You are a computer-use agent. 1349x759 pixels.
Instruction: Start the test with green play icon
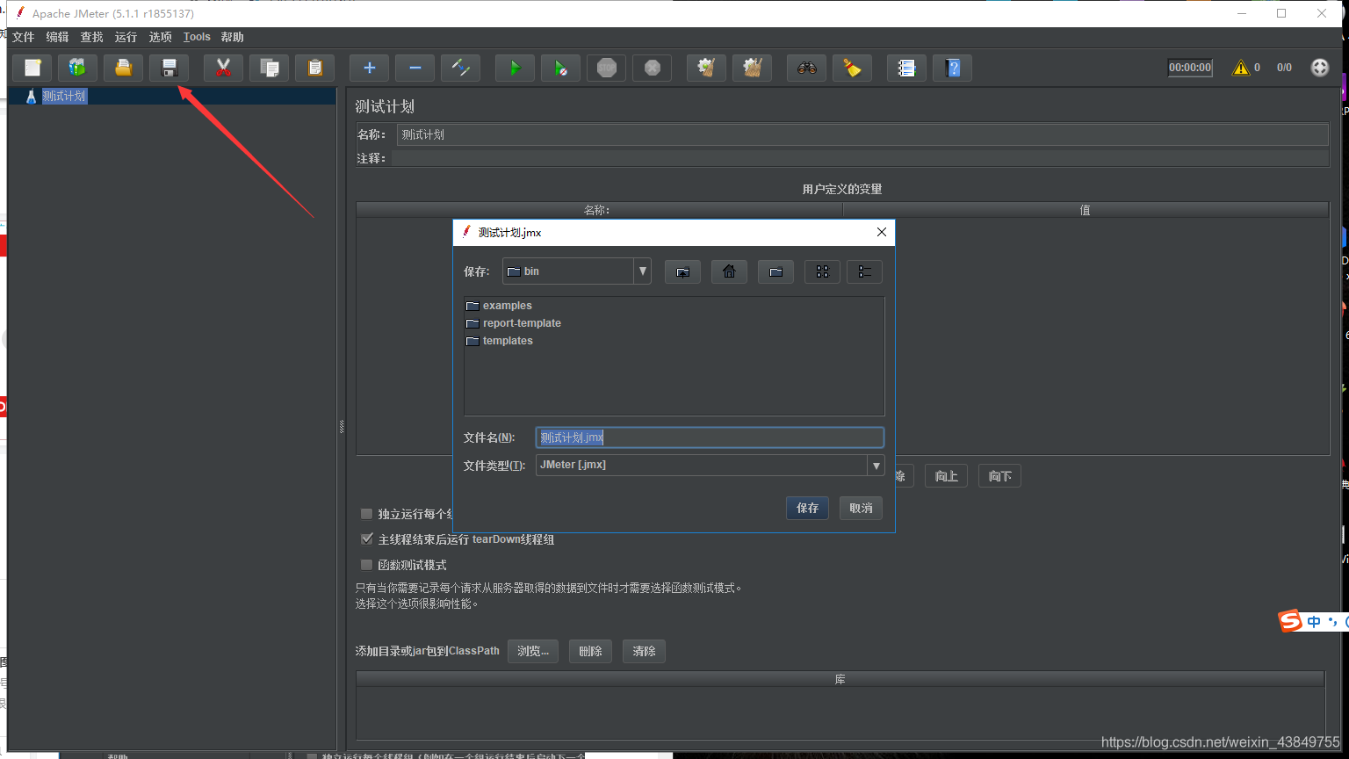pos(515,68)
